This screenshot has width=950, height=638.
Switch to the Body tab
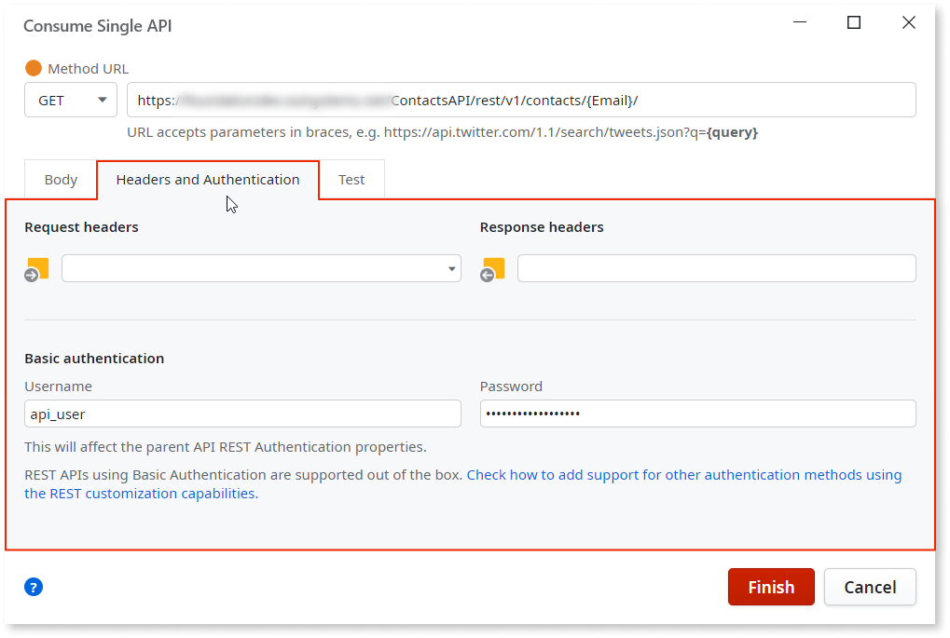tap(60, 179)
